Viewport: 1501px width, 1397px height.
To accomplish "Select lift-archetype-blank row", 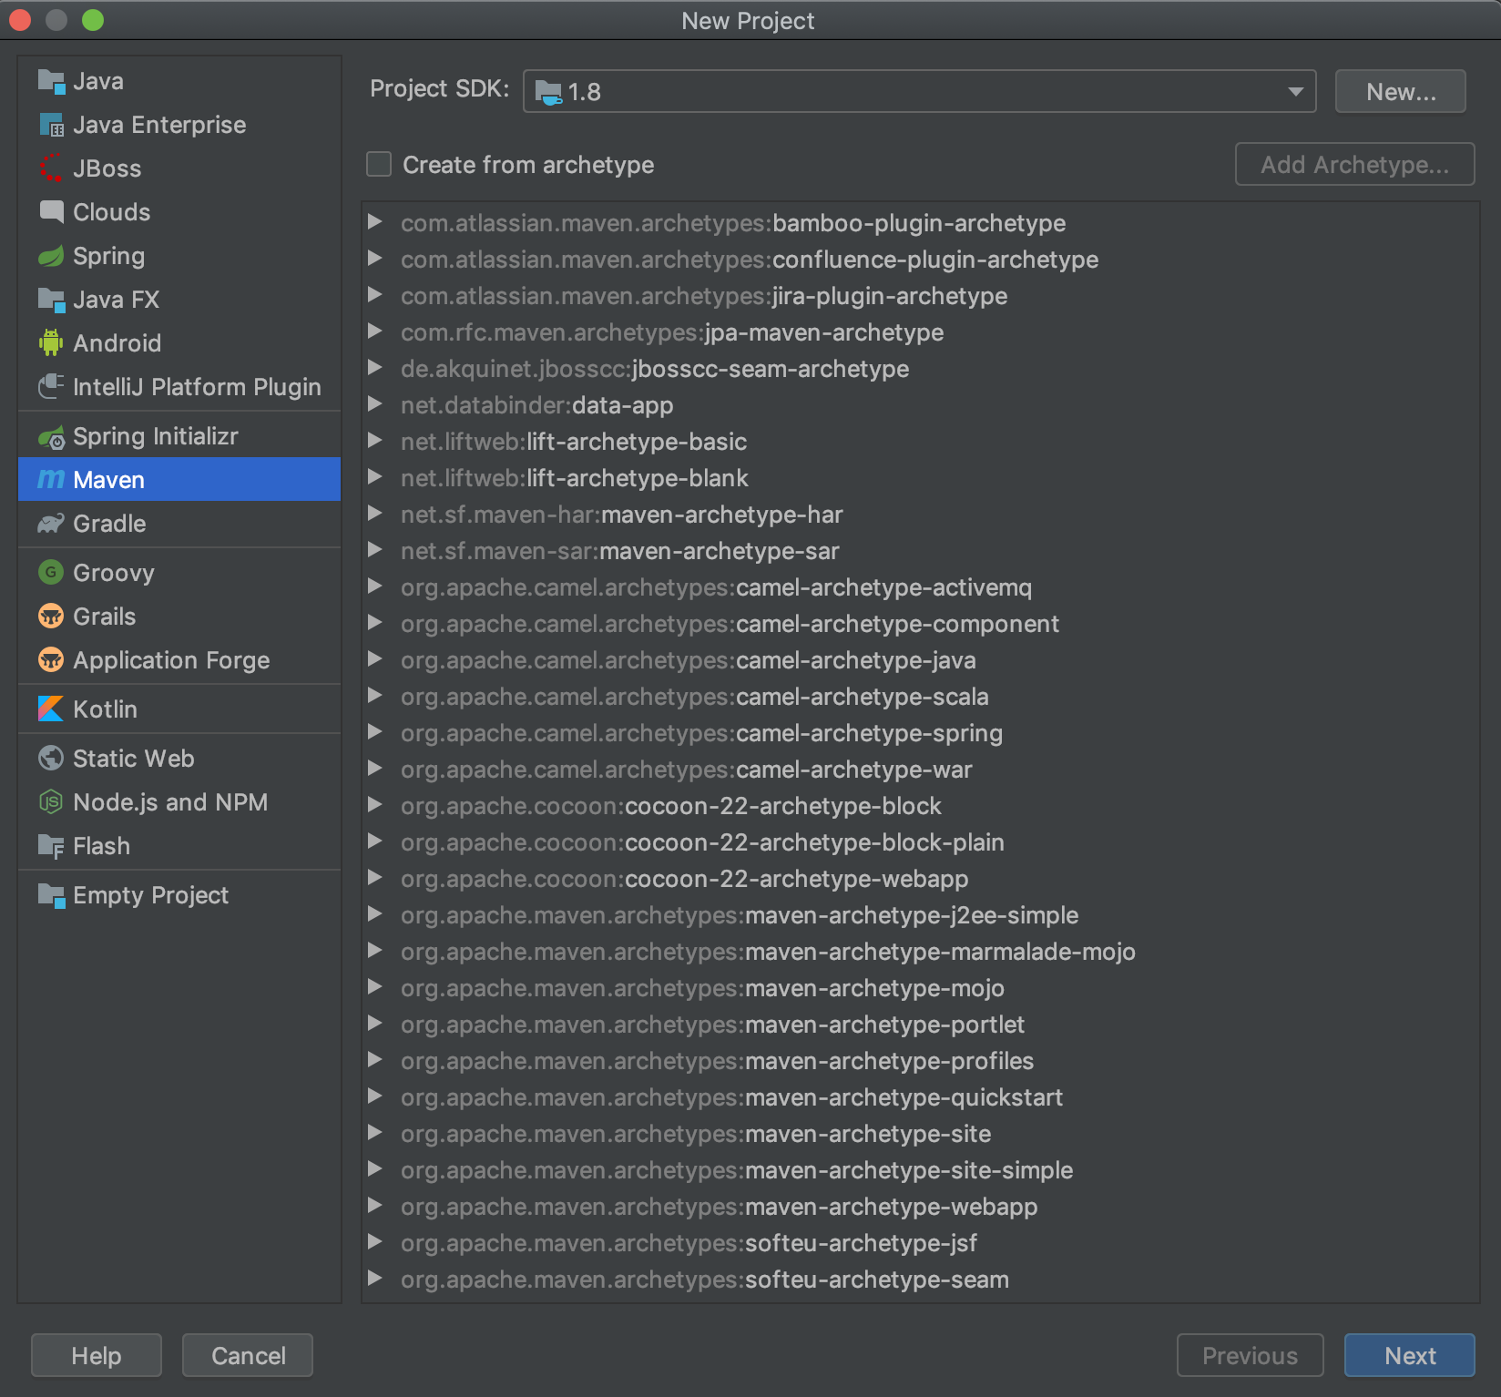I will 921,478.
